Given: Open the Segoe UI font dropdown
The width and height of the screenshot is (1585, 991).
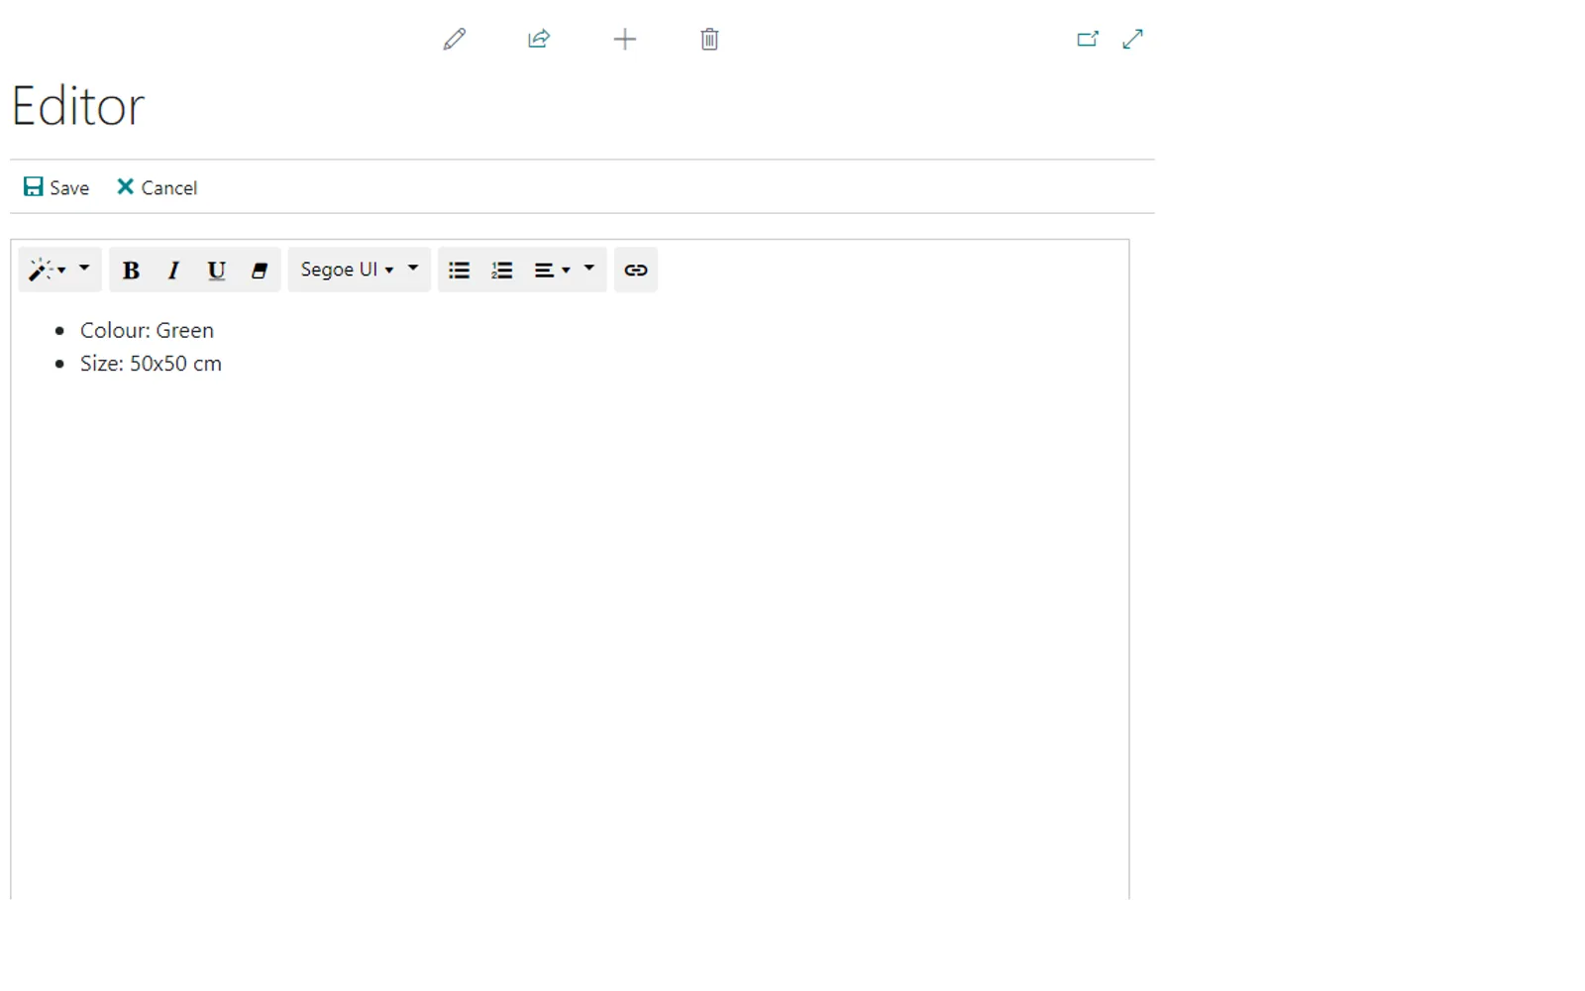Looking at the screenshot, I should click(x=346, y=270).
